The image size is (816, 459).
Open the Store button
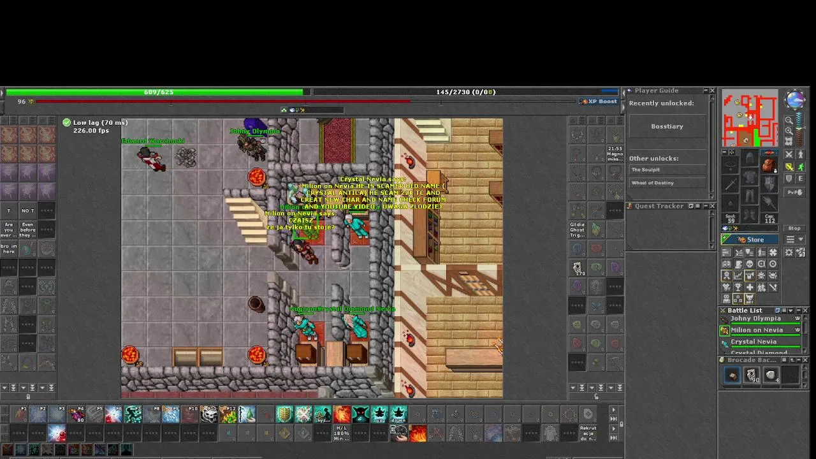pos(750,240)
